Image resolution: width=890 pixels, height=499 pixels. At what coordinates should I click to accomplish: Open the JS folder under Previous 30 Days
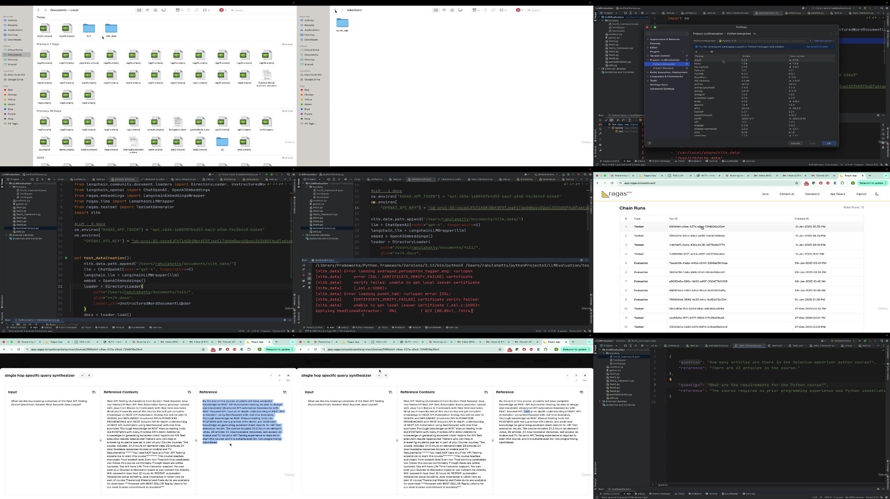[222, 143]
